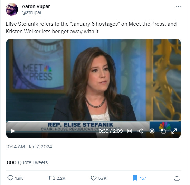Click the video frame showing Rep. Elise Stefanik
190x185 pixels.
click(x=93, y=80)
